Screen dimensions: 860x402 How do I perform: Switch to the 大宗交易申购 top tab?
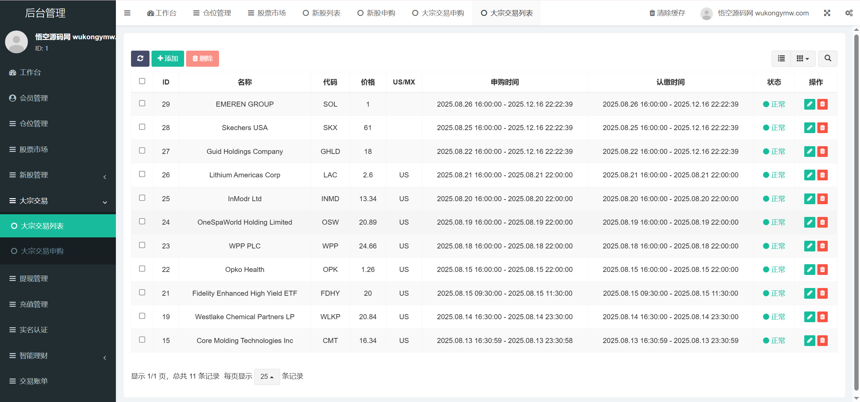[x=438, y=13]
